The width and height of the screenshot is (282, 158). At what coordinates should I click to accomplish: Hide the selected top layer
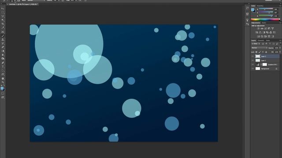coord(252,56)
